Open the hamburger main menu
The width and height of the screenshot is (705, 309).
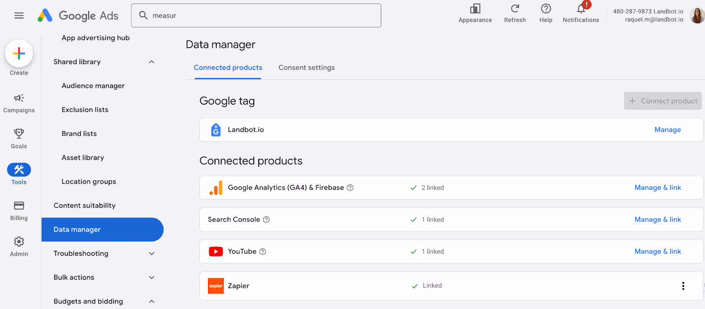pos(19,15)
